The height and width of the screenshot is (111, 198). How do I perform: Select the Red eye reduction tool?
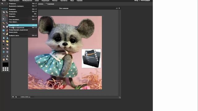pyautogui.click(x=4, y=48)
